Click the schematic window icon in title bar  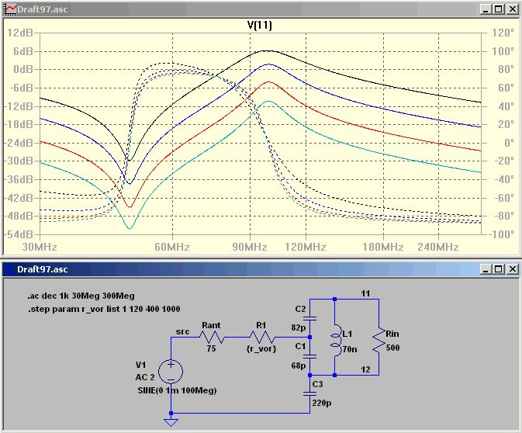(9, 269)
